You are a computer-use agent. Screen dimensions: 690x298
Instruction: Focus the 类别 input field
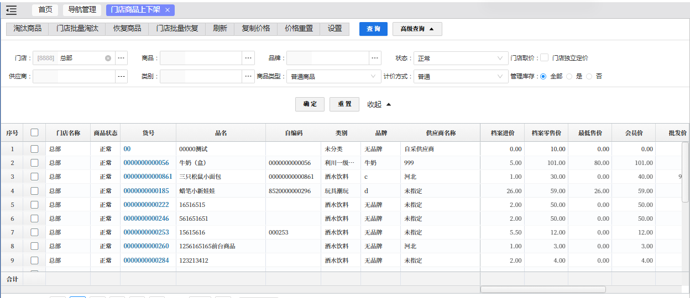pyautogui.click(x=201, y=77)
